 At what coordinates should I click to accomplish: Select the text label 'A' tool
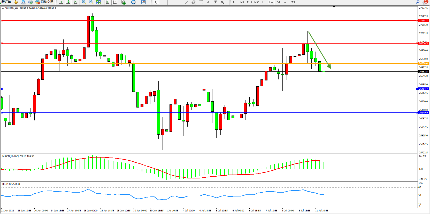(x=208, y=2)
